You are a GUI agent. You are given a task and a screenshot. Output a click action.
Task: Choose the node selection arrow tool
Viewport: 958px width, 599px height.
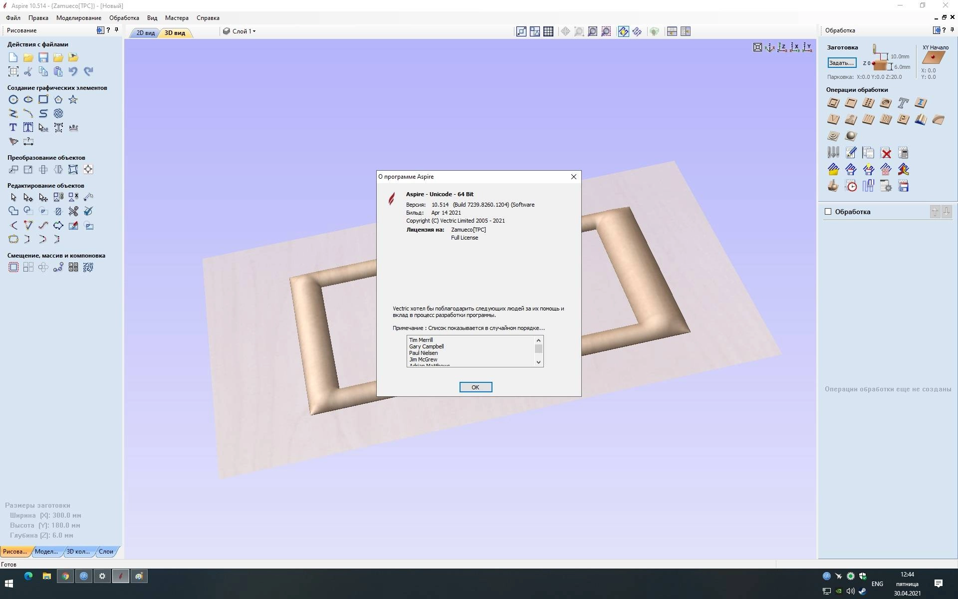pos(28,197)
